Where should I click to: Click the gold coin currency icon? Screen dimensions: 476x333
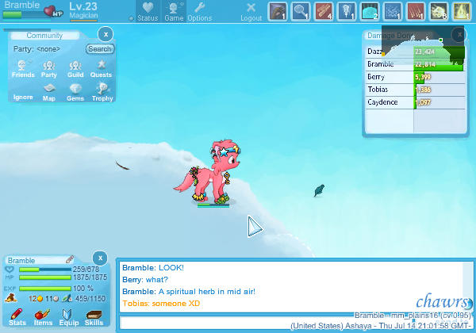click(40, 299)
